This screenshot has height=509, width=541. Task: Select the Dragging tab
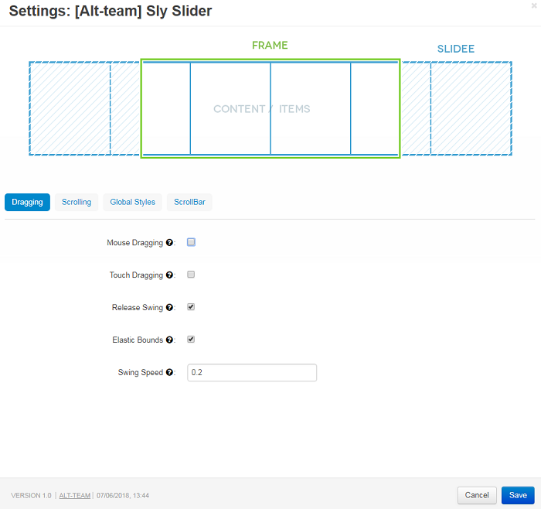(27, 202)
